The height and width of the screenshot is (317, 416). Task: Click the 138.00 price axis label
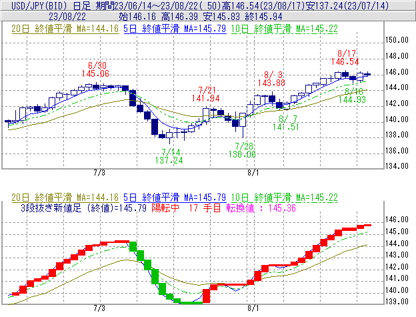click(397, 135)
